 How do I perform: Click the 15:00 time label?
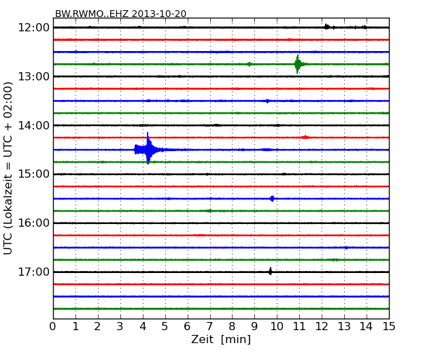click(33, 174)
